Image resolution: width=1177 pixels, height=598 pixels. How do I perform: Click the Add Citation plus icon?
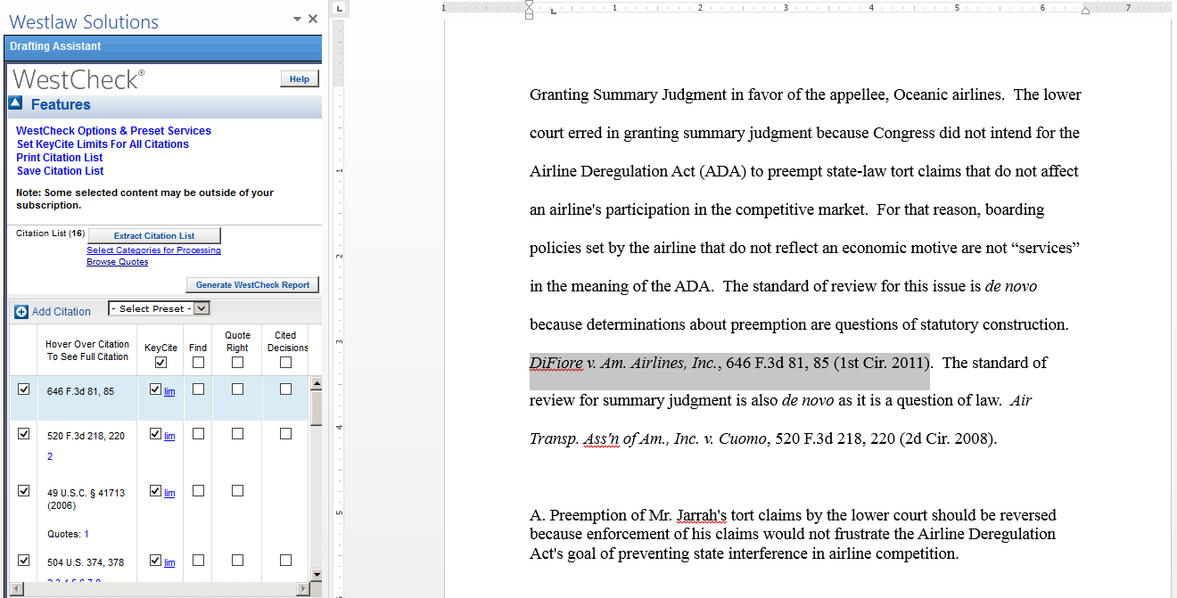tap(21, 311)
